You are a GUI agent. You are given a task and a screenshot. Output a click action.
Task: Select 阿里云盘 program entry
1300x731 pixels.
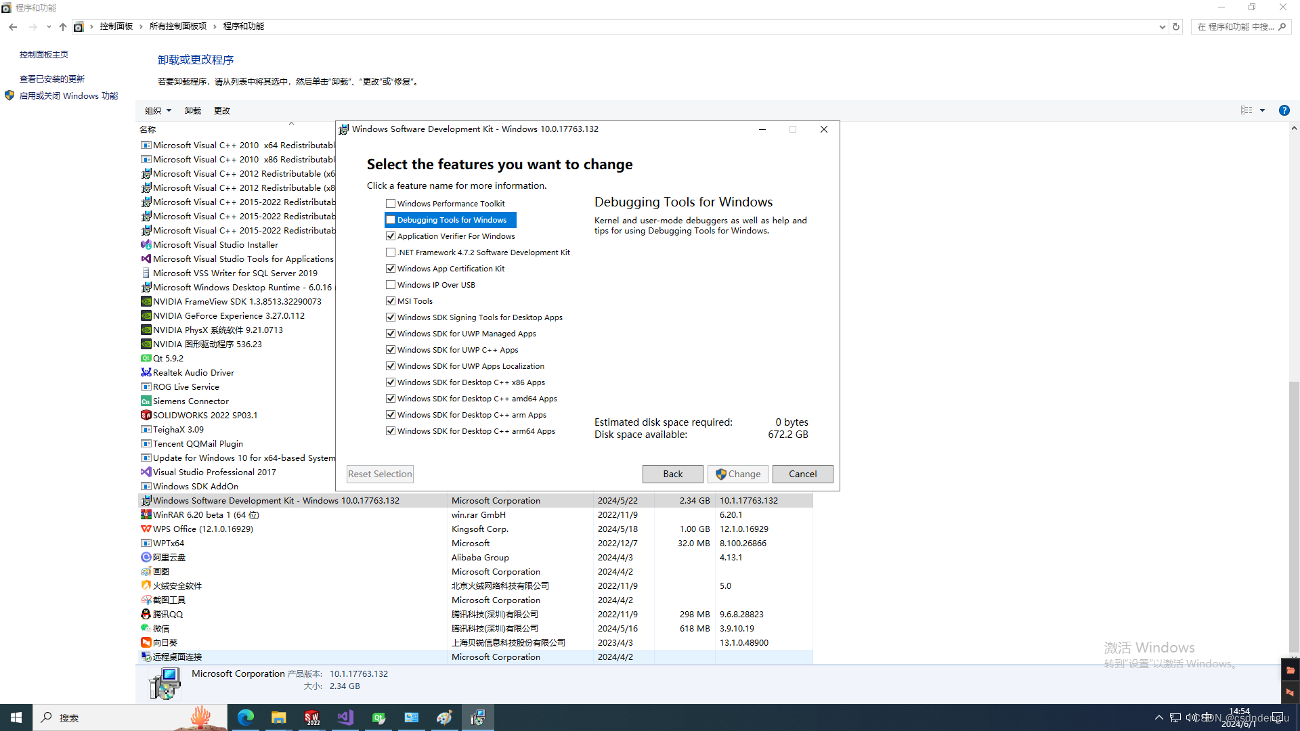tap(475, 558)
